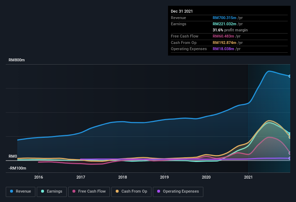This screenshot has width=296, height=202.
Task: Click the 31.6% profit margin text
Action: [x=230, y=30]
